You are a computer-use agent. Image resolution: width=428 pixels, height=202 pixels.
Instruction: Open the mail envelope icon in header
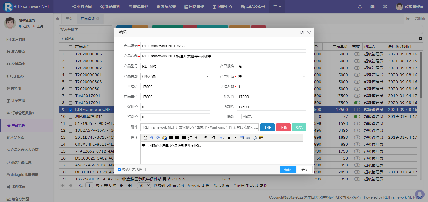point(373,7)
